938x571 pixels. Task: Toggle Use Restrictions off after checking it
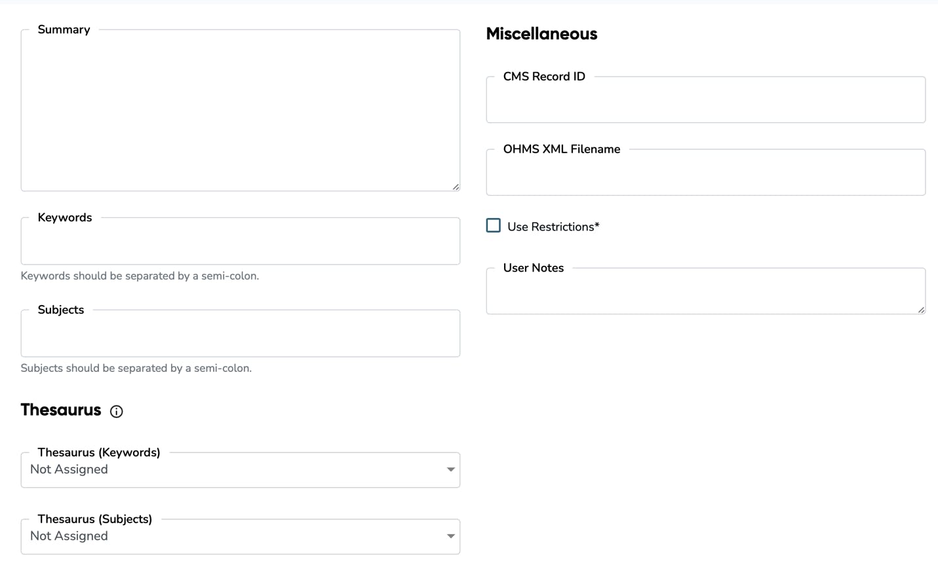493,225
